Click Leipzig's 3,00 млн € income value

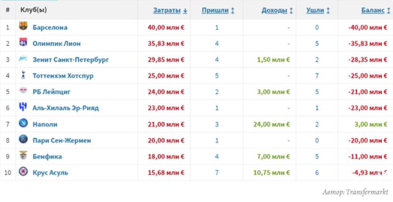point(273,92)
